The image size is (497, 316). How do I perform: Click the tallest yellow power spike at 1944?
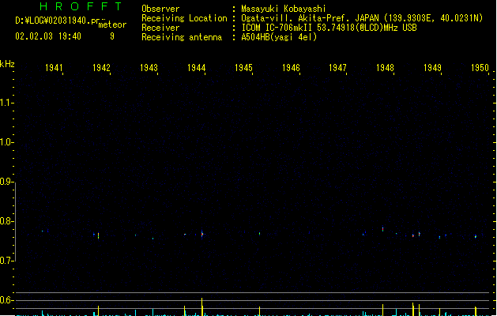click(x=202, y=307)
